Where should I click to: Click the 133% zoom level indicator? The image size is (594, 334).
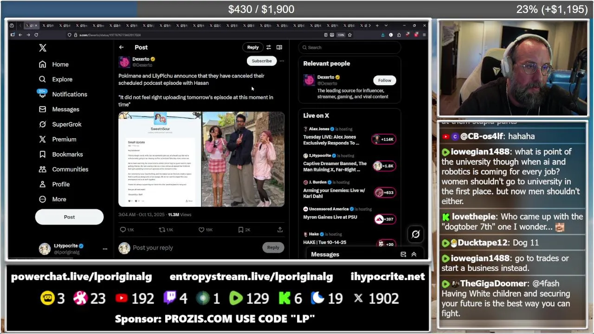(341, 35)
